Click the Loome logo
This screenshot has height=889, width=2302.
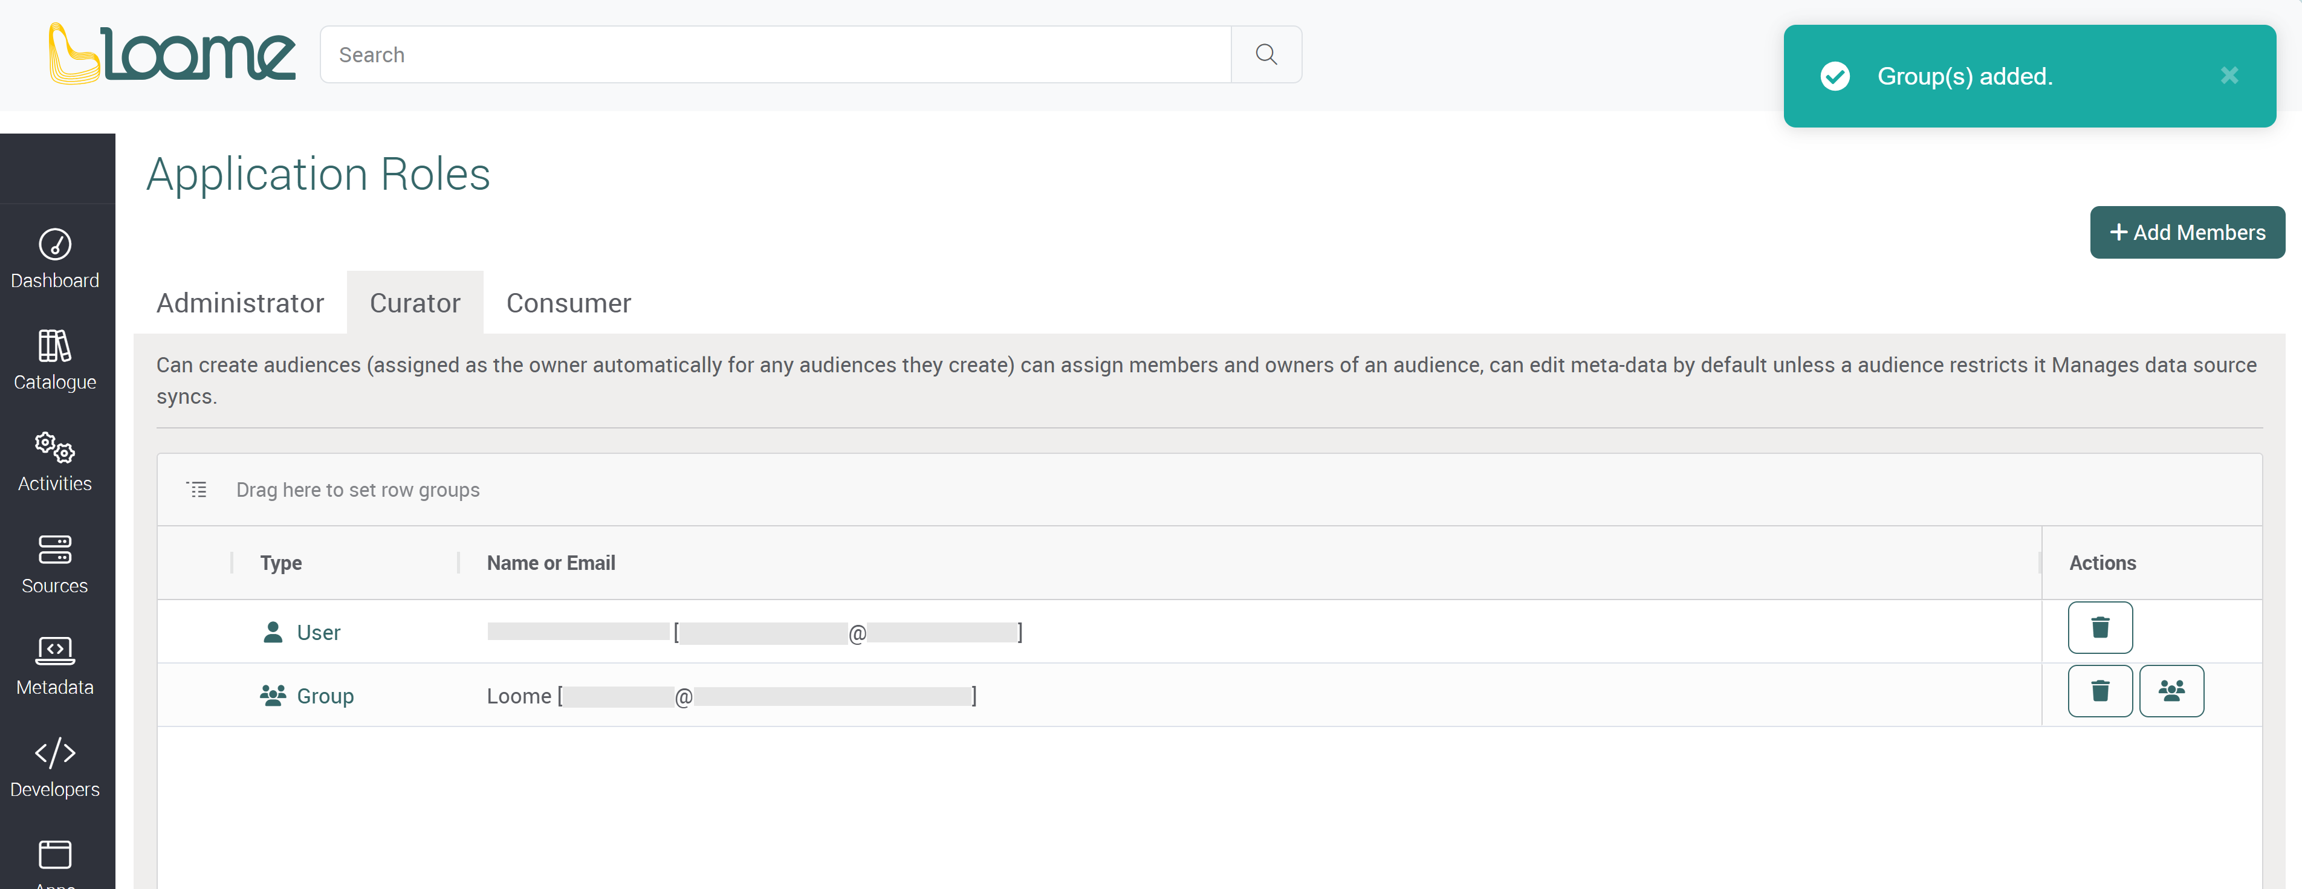point(172,54)
